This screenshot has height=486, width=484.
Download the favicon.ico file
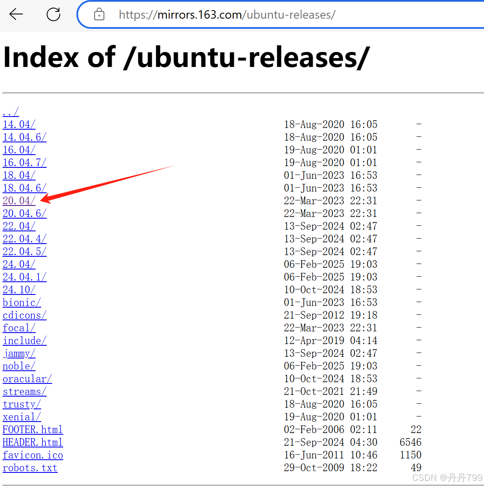click(33, 455)
